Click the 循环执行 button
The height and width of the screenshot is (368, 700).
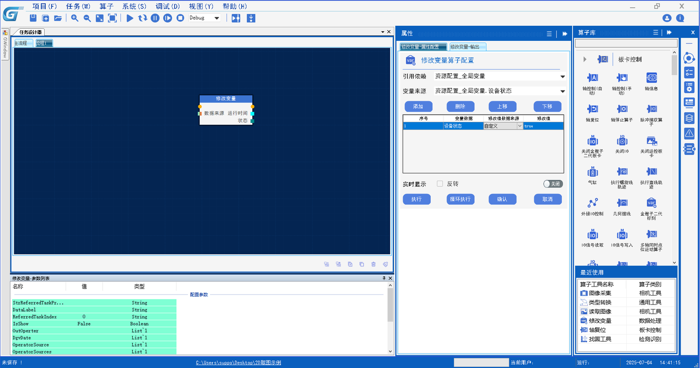(x=460, y=199)
